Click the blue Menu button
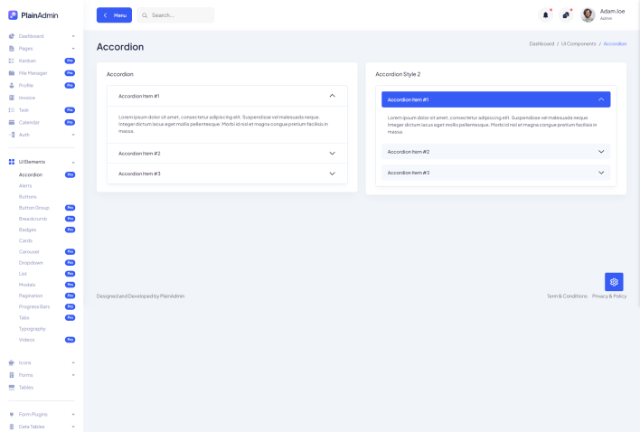640x432 pixels. (114, 15)
